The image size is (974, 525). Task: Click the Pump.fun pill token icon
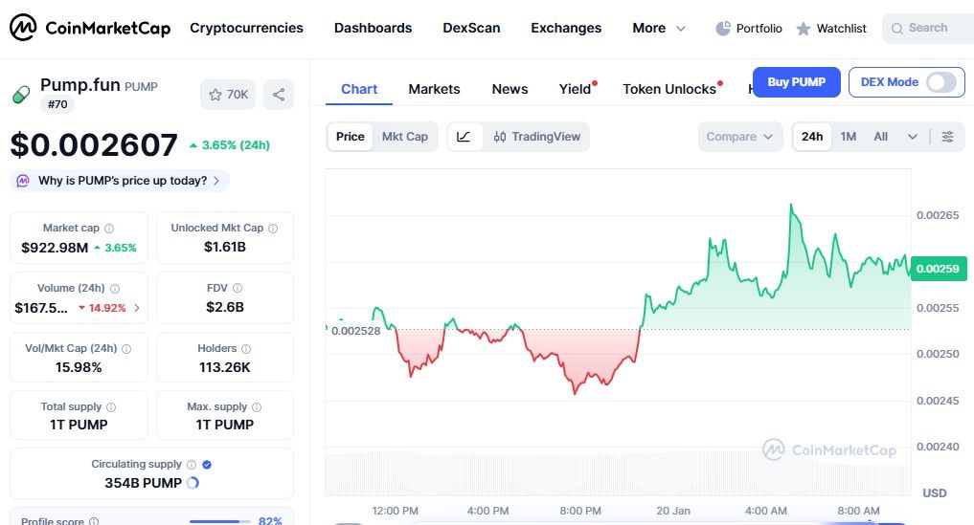pyautogui.click(x=21, y=95)
